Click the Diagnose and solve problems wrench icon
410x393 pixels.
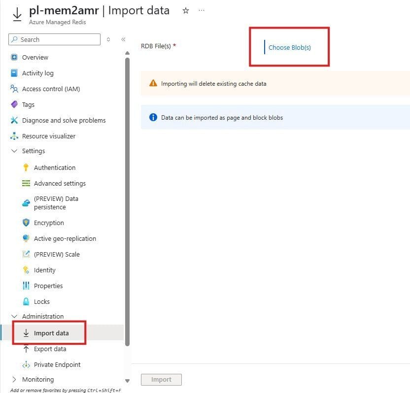pyautogui.click(x=15, y=120)
